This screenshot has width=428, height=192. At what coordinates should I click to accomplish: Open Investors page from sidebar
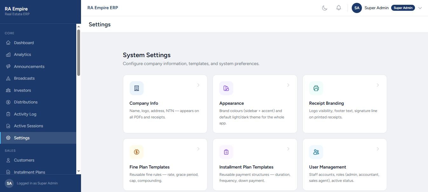(x=38, y=90)
